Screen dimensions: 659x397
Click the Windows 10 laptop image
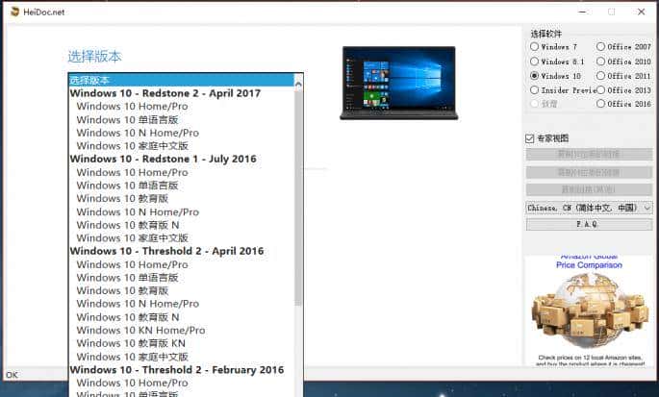[399, 83]
